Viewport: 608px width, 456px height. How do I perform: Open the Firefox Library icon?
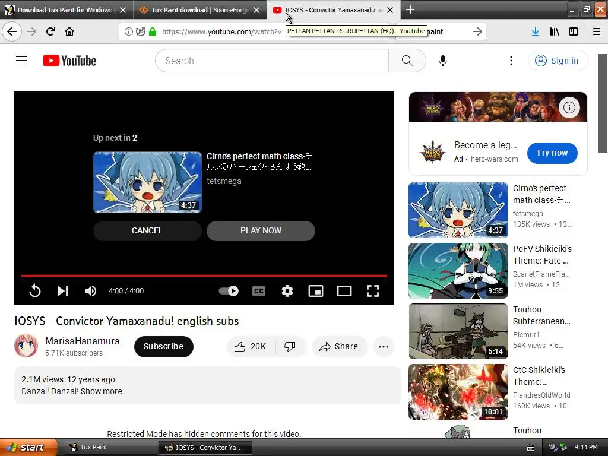click(555, 31)
